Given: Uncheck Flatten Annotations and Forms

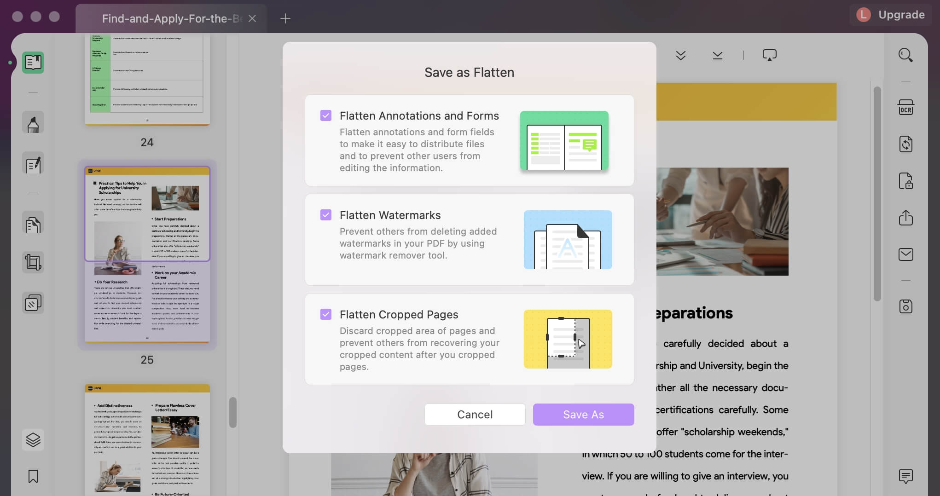Looking at the screenshot, I should pos(326,115).
